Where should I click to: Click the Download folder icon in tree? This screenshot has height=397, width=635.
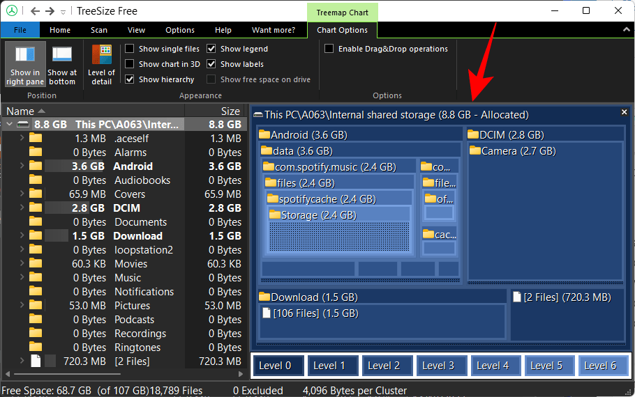36,235
